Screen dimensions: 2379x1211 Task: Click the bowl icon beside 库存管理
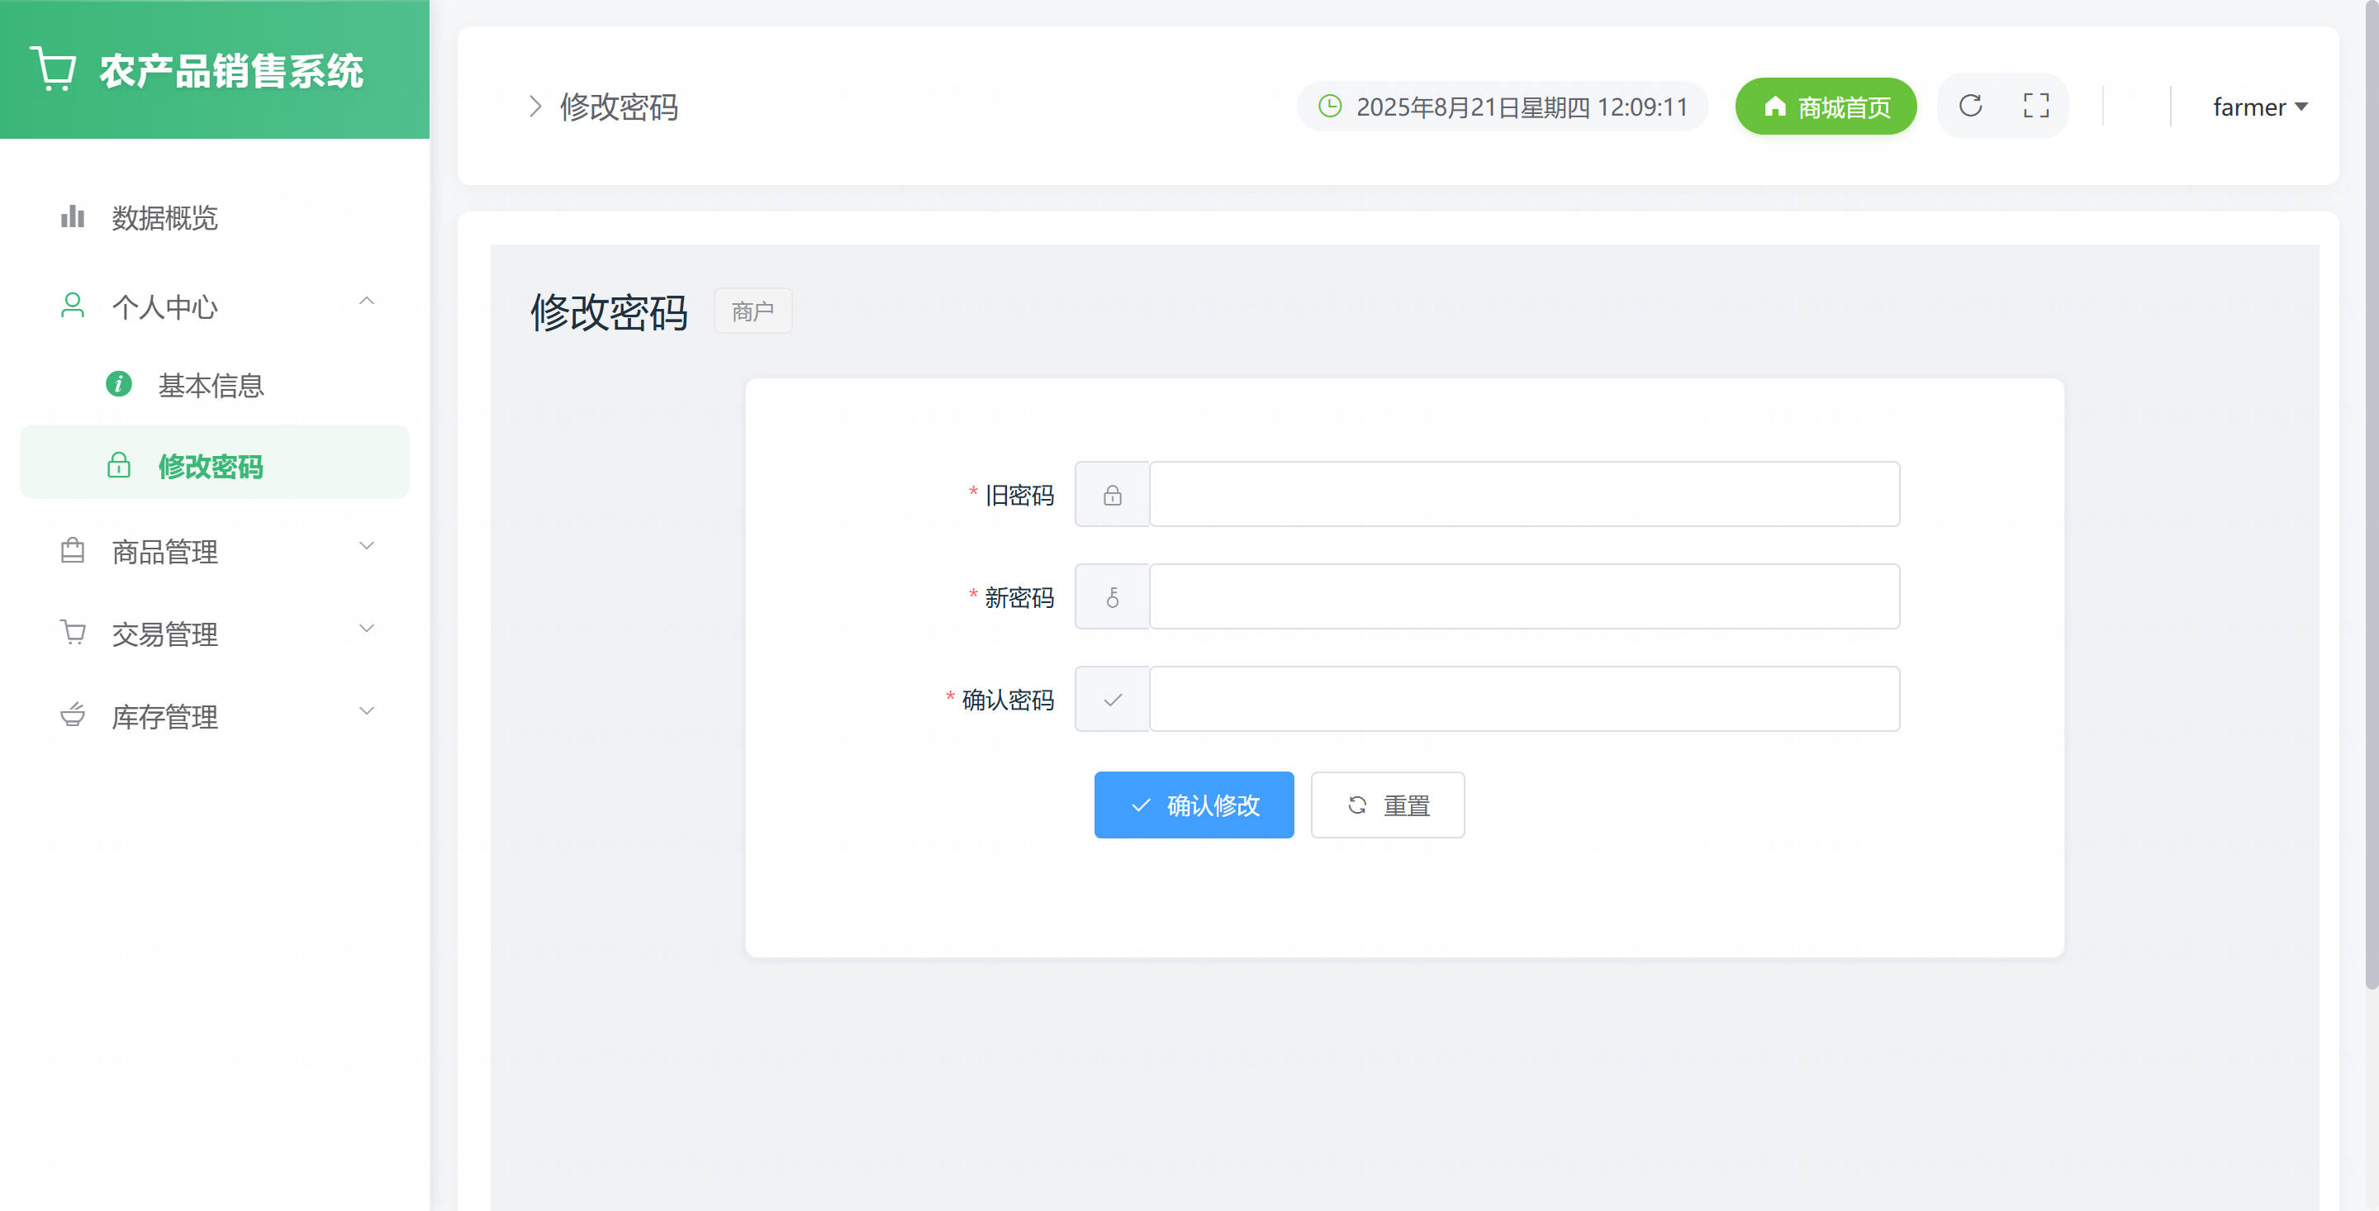click(x=72, y=715)
